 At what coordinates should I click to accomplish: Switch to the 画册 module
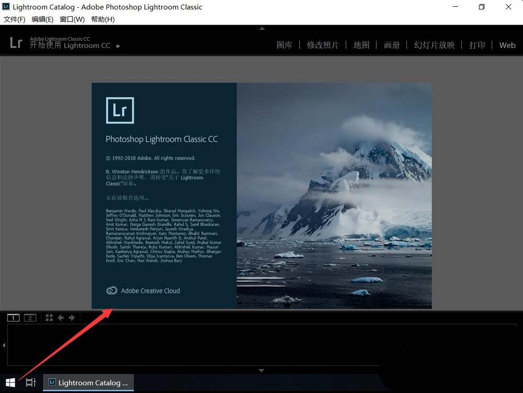[x=392, y=45]
